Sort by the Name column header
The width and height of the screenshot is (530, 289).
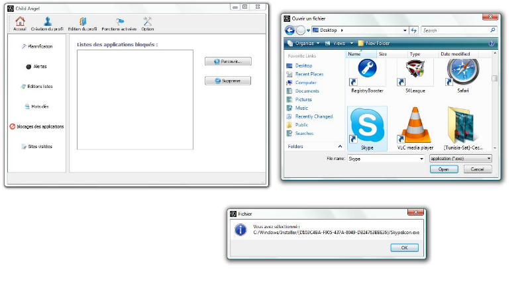pyautogui.click(x=361, y=54)
